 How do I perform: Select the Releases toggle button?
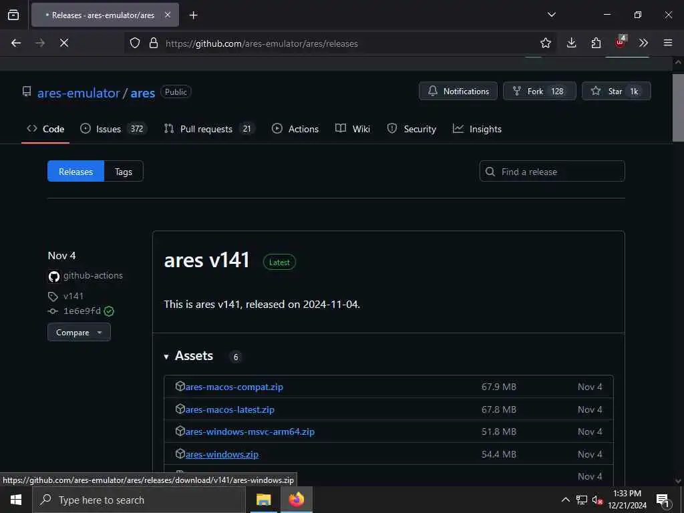[x=76, y=172]
